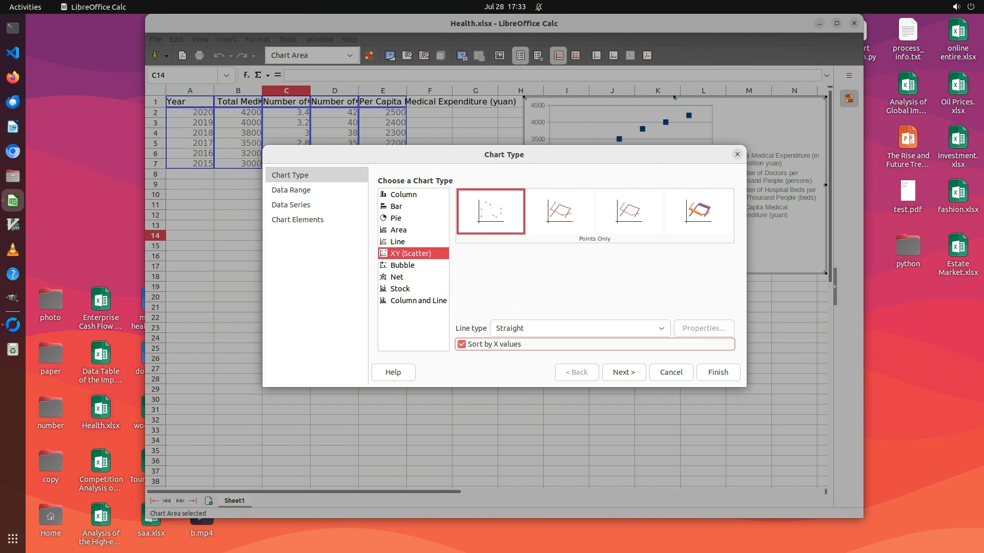Open the Line type dropdown
Viewport: 984px width, 553px height.
point(580,328)
